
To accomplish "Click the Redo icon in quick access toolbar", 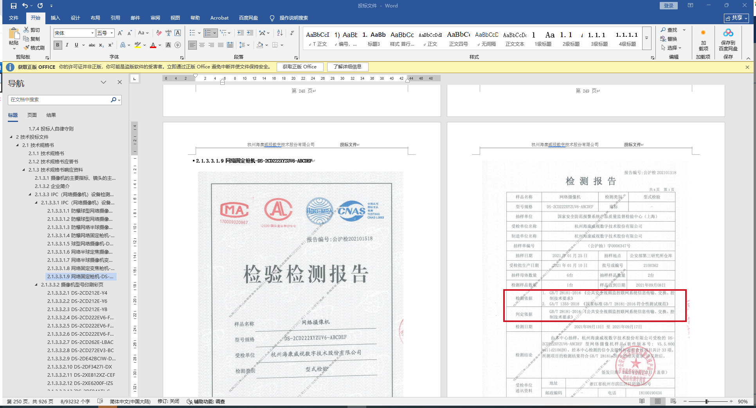I will pos(40,6).
